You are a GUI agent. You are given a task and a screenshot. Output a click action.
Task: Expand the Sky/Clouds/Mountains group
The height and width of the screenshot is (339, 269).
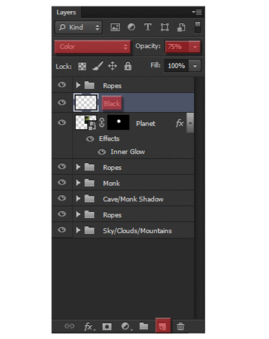[78, 230]
